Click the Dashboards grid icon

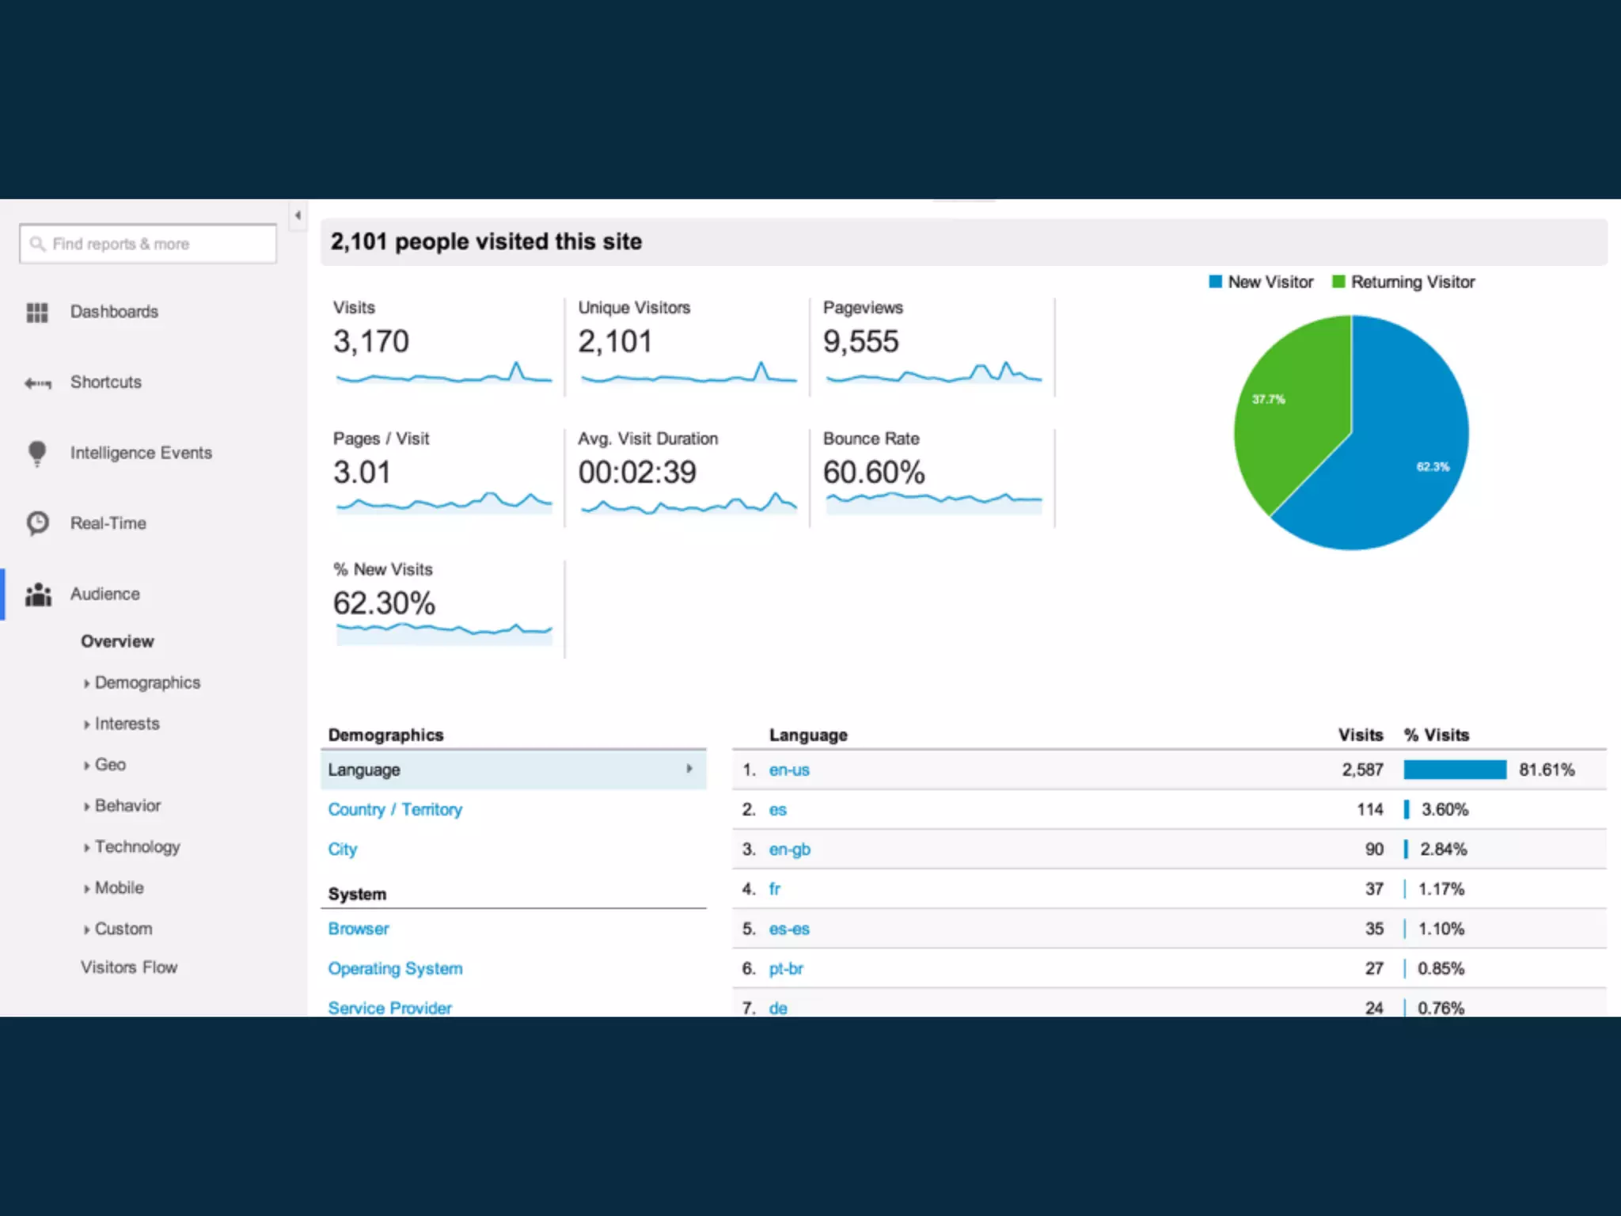37,313
